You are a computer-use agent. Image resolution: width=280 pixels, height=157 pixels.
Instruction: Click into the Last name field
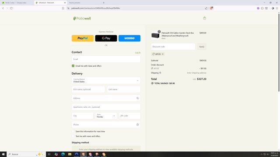point(124,89)
